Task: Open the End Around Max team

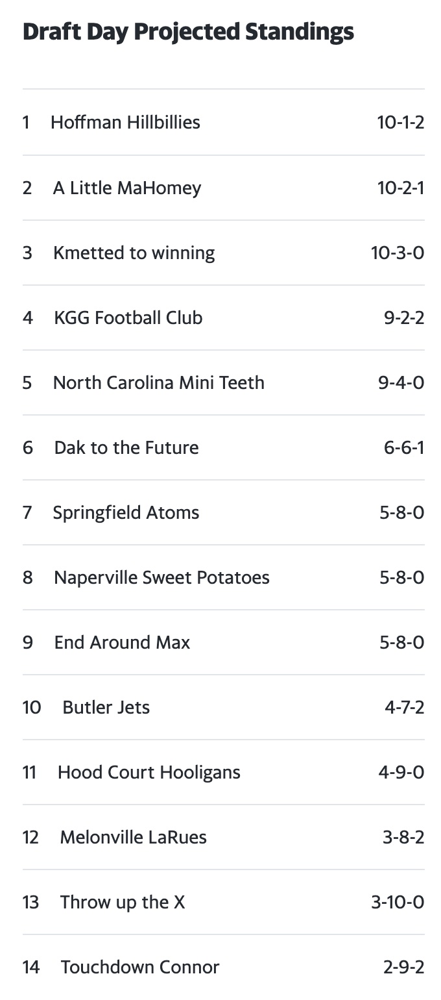Action: [x=122, y=642]
